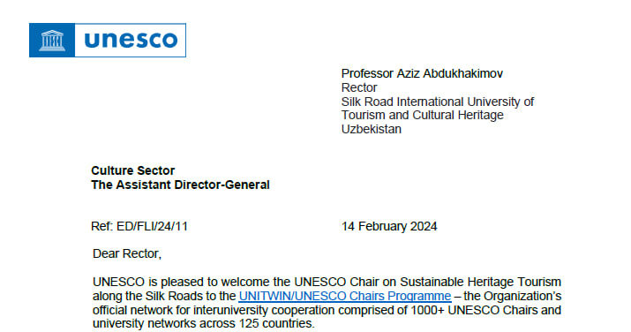Click the word Rector under the recipient name

click(359, 87)
